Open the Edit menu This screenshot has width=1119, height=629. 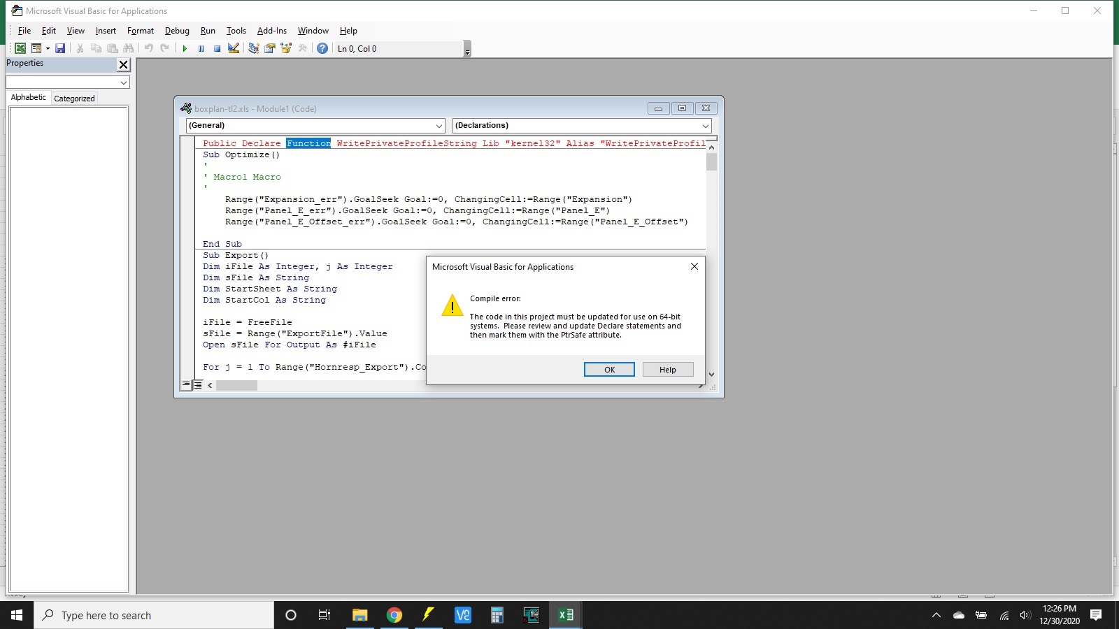coord(49,31)
